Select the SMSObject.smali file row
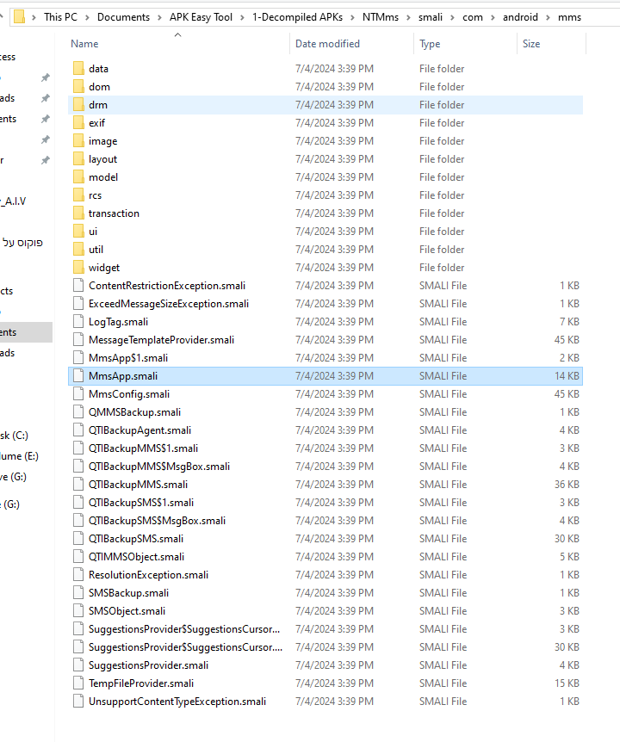Screen dimensions: 620x742 pos(127,611)
